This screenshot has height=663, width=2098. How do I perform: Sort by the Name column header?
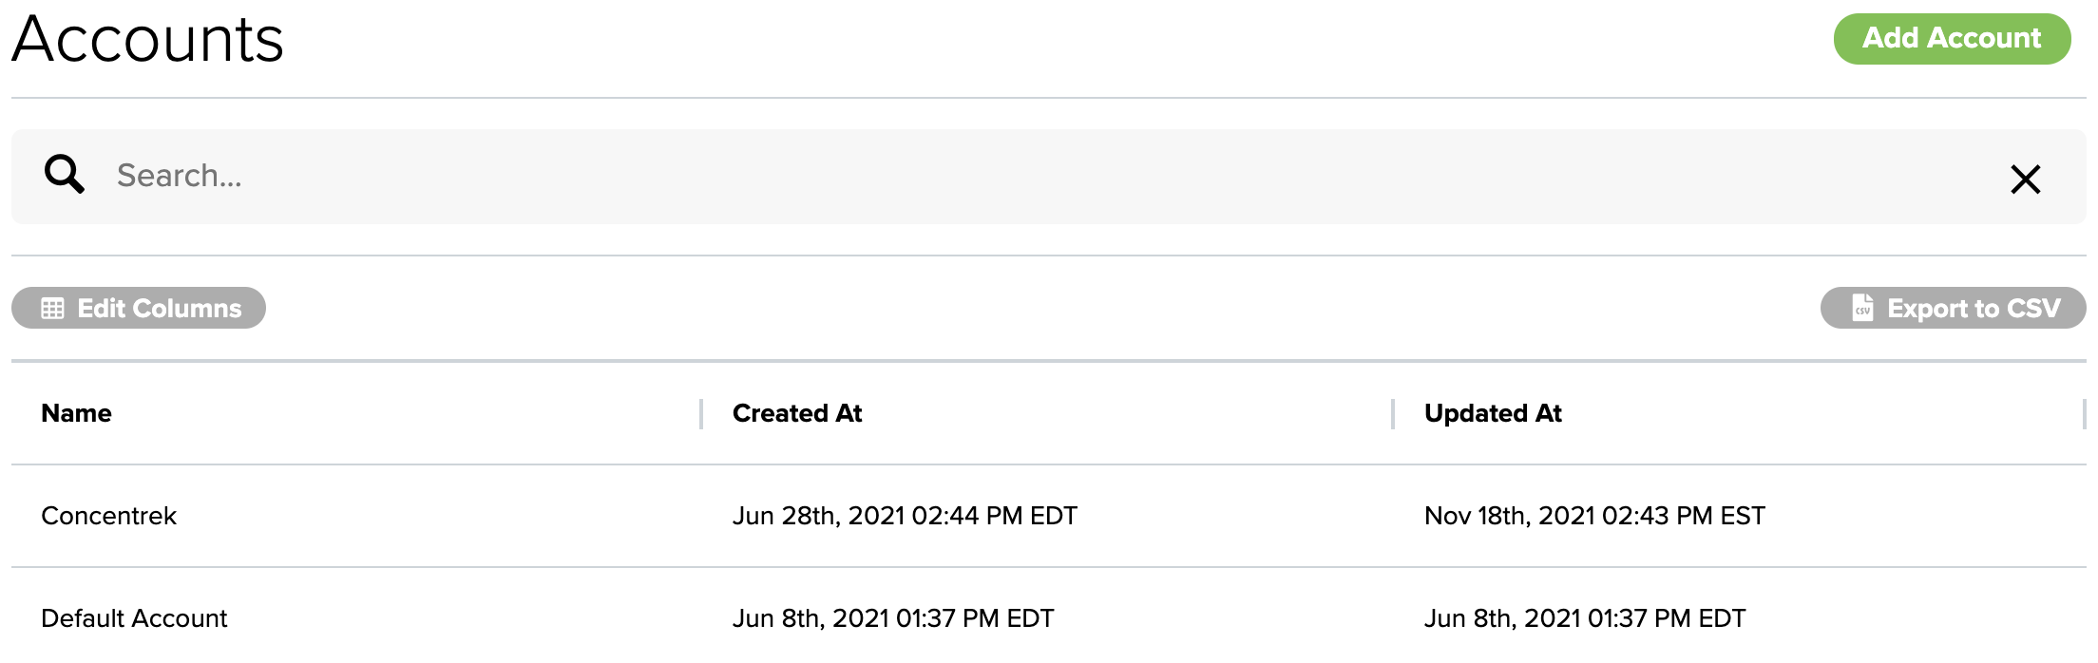tap(76, 413)
